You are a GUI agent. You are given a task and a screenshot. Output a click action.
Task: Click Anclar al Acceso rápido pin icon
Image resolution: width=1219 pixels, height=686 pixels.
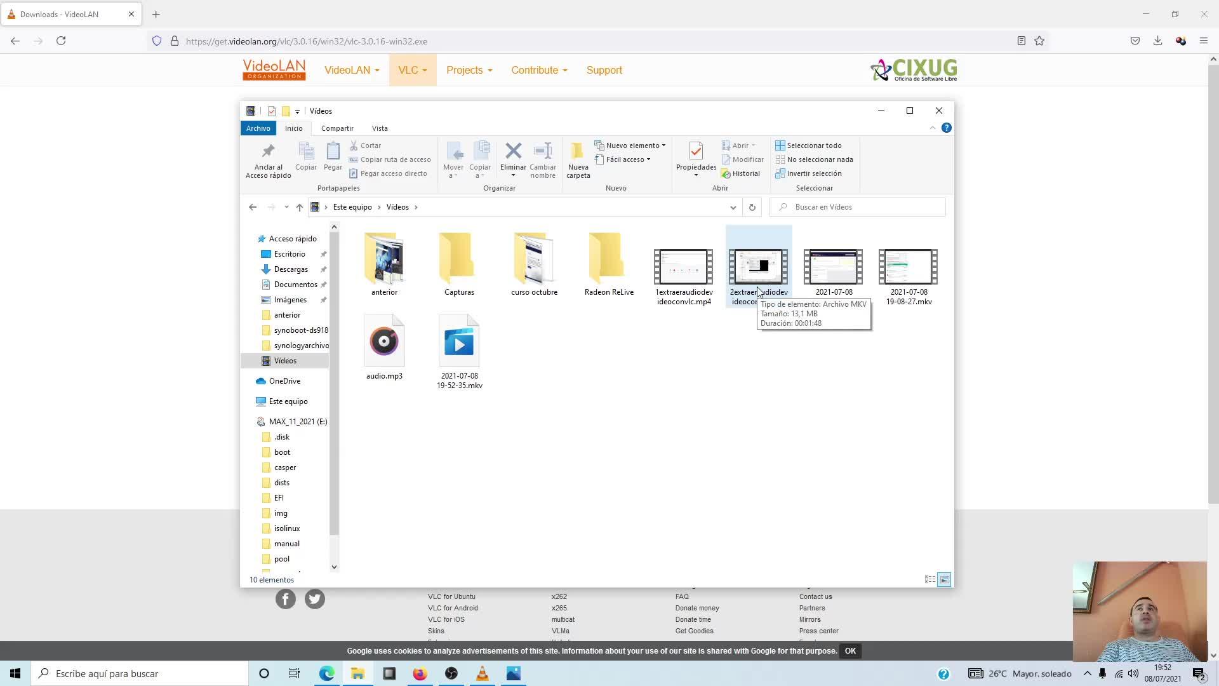point(268,152)
